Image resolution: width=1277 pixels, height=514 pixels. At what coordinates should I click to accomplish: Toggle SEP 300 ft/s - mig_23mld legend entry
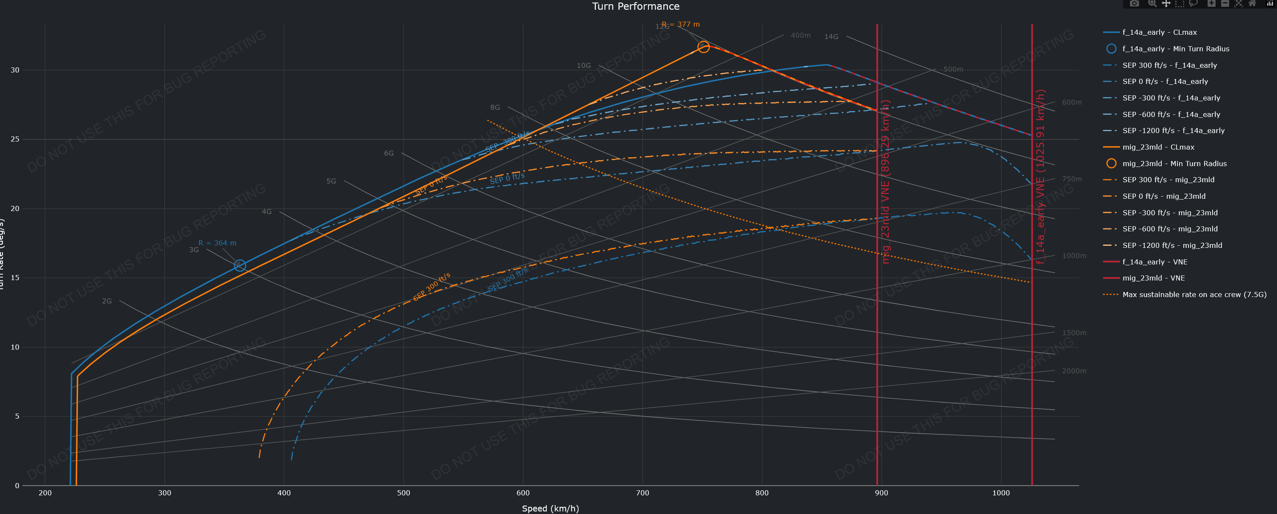(x=1168, y=180)
